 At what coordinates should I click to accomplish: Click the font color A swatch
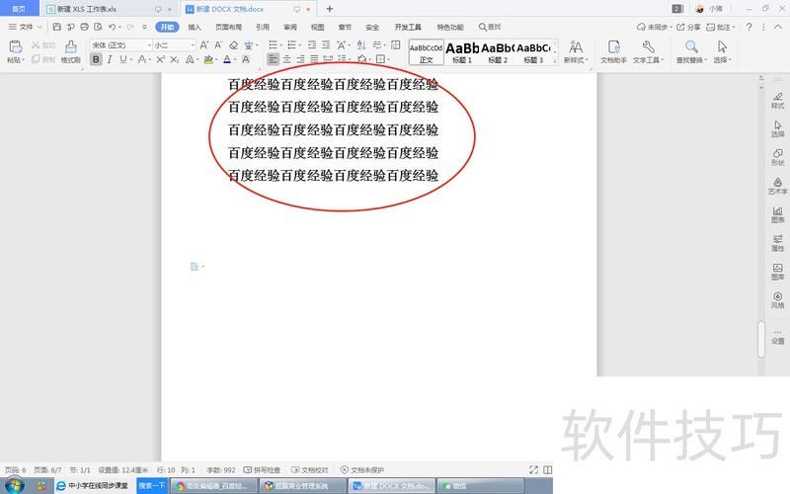(227, 59)
